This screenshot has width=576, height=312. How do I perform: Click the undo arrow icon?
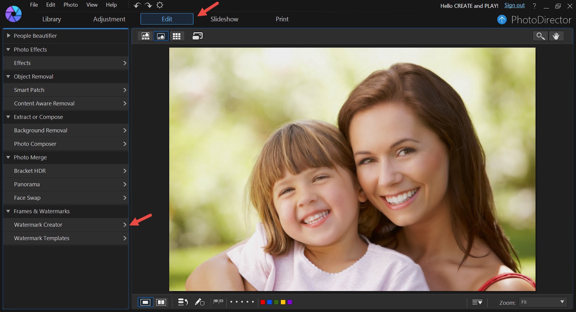point(137,5)
